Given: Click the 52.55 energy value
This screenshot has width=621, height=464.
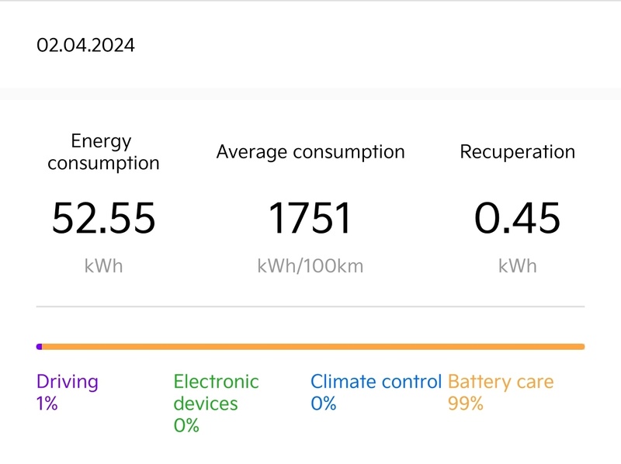Looking at the screenshot, I should click(104, 218).
